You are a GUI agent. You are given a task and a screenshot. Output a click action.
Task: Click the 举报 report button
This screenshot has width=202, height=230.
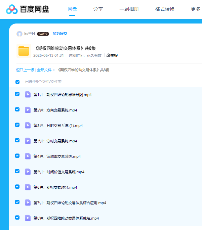click(112, 55)
